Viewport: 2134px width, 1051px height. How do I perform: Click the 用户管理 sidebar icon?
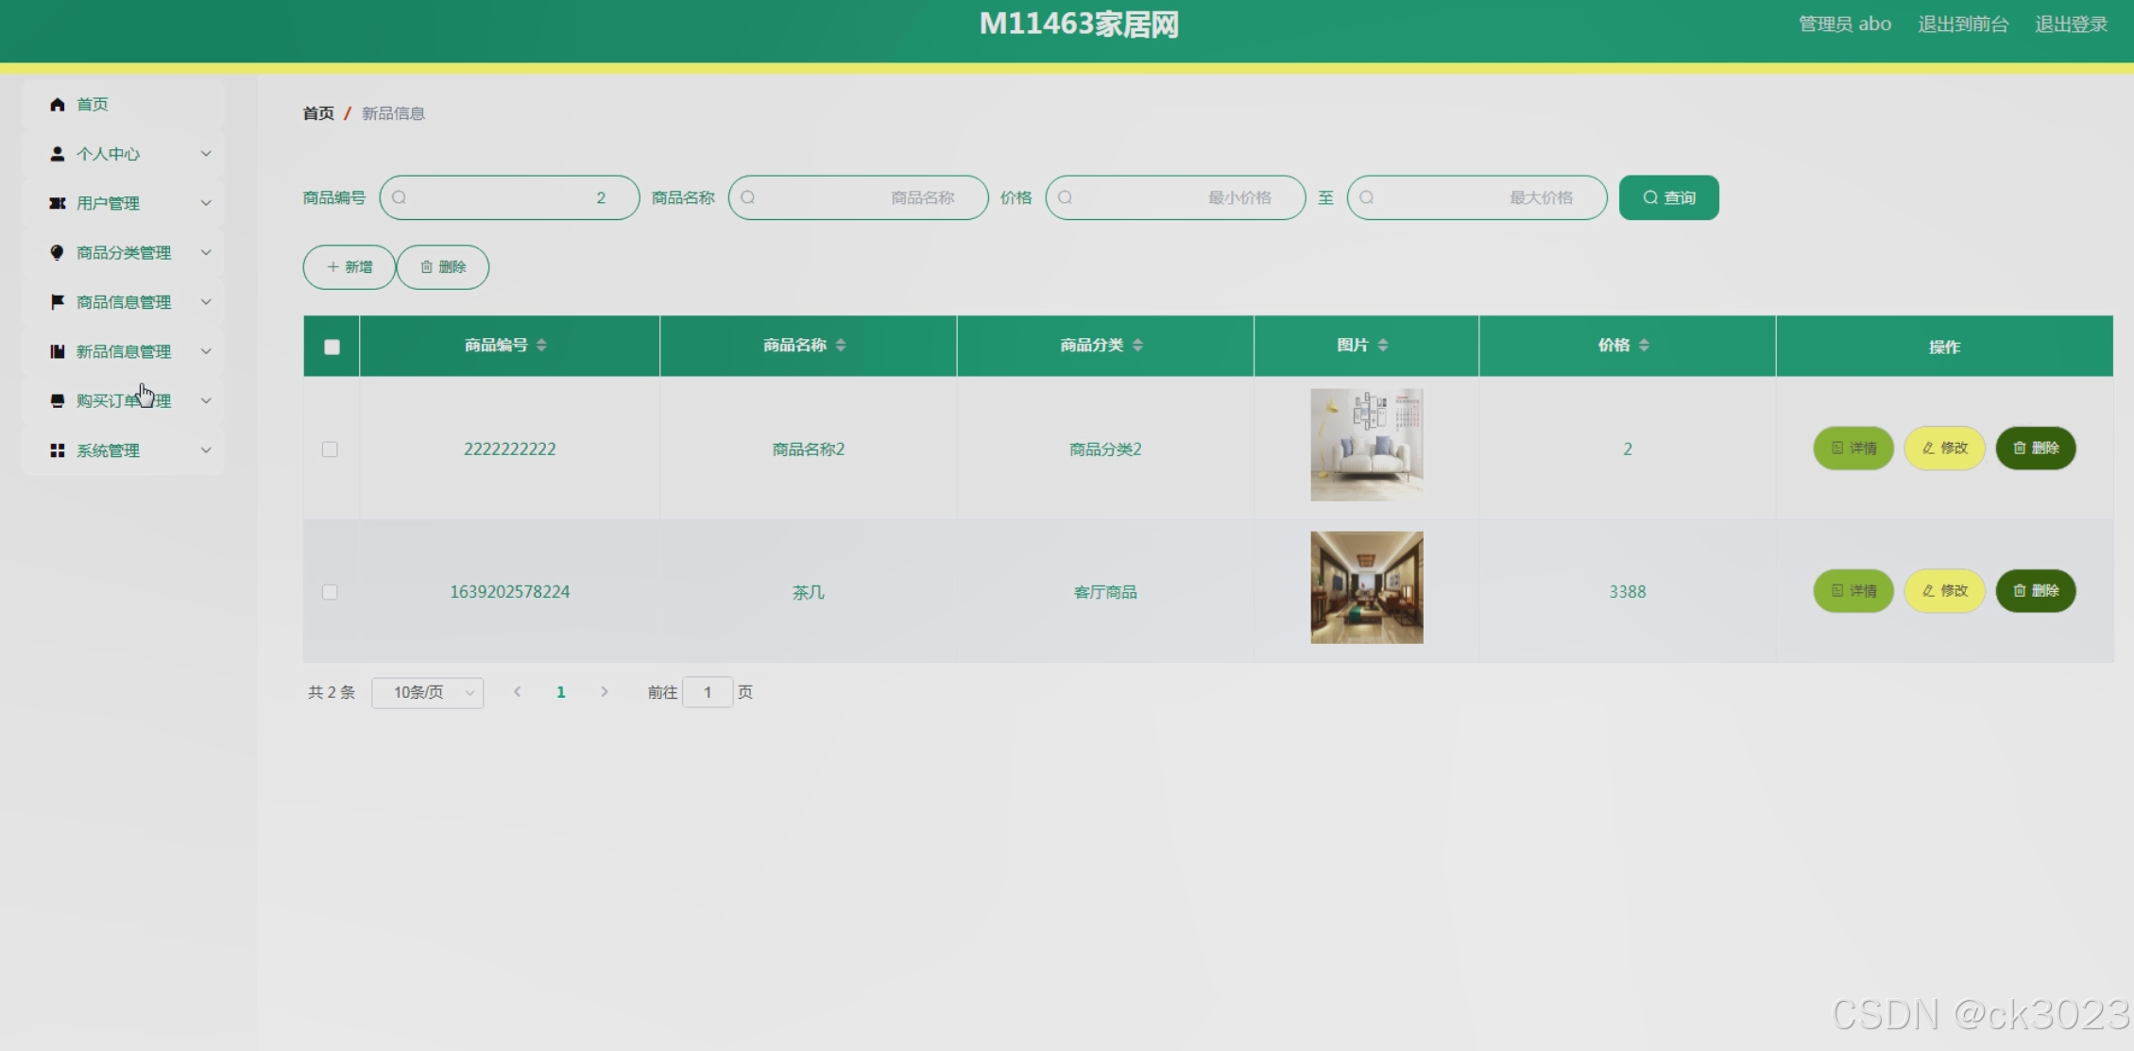pyautogui.click(x=58, y=203)
